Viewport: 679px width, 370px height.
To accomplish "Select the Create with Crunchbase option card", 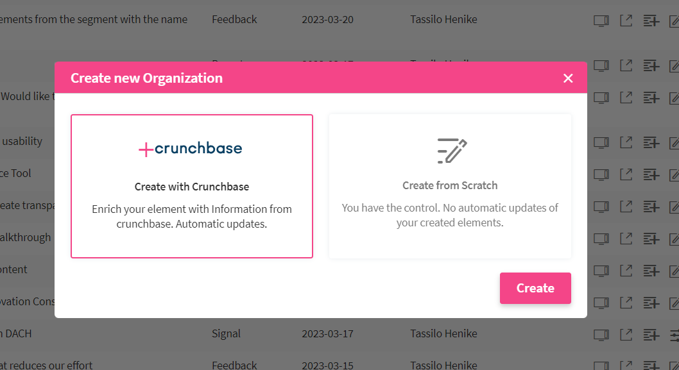I will pyautogui.click(x=192, y=186).
